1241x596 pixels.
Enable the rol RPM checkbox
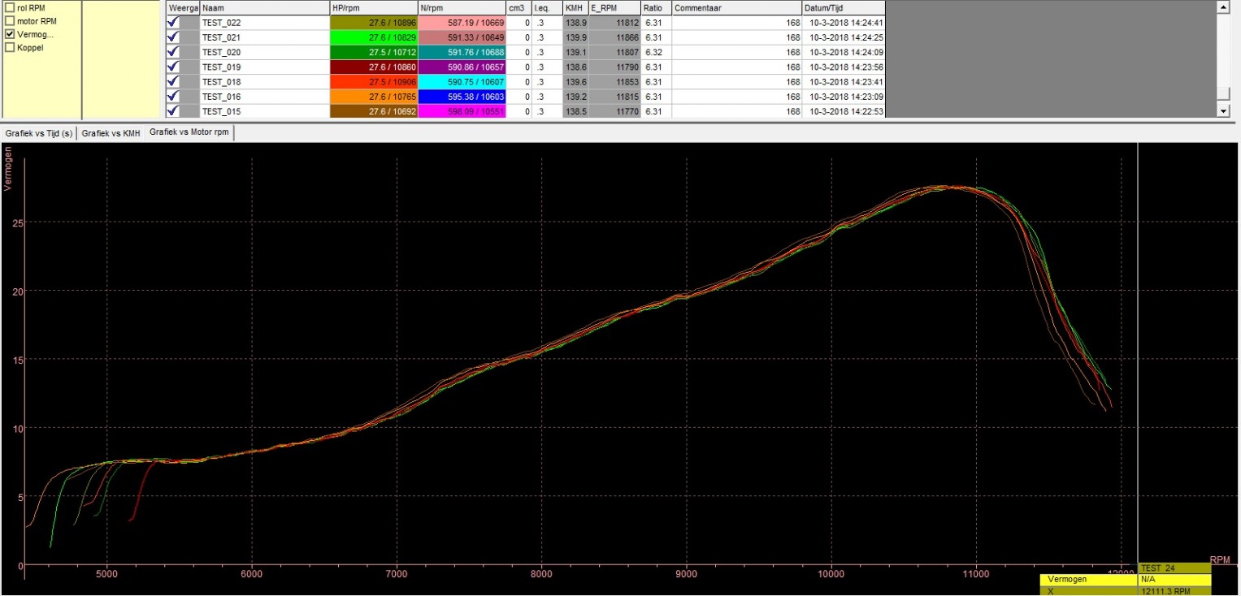[10, 7]
